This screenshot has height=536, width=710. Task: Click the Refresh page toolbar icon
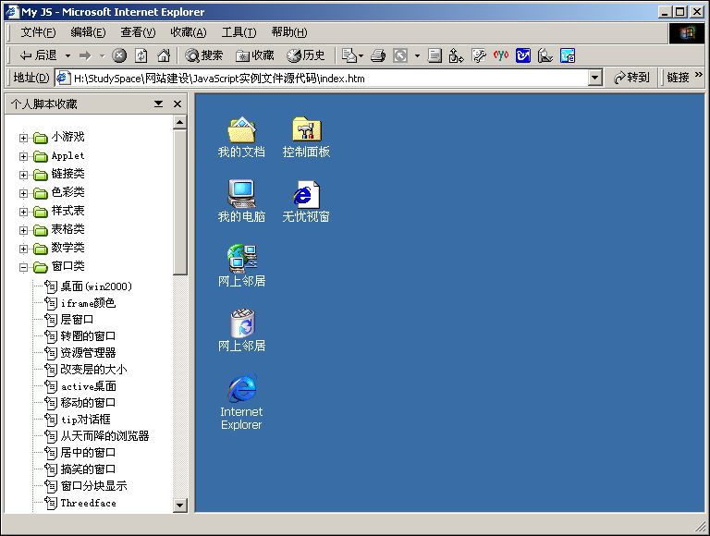[141, 55]
